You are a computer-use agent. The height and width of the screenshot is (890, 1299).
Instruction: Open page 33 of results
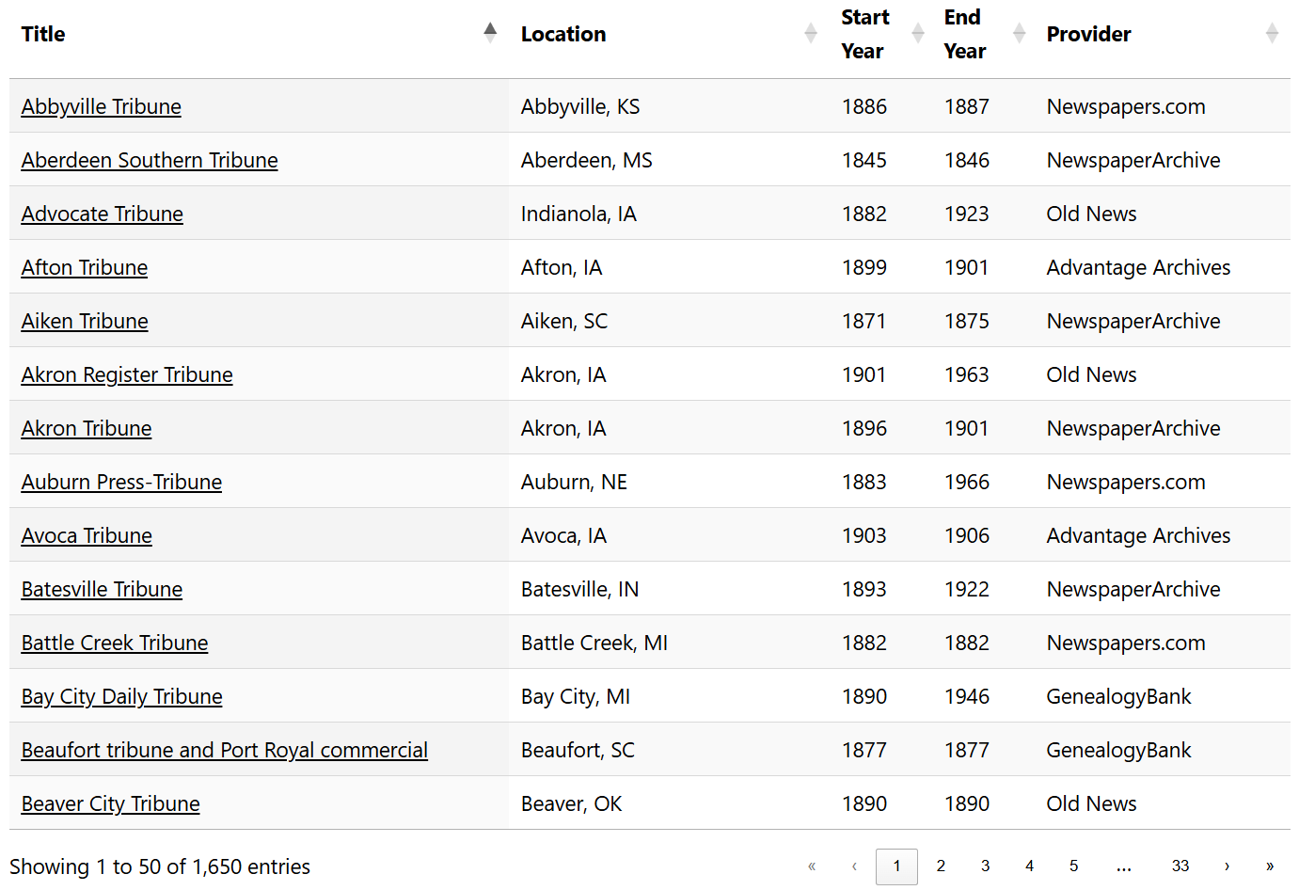pyautogui.click(x=1180, y=866)
